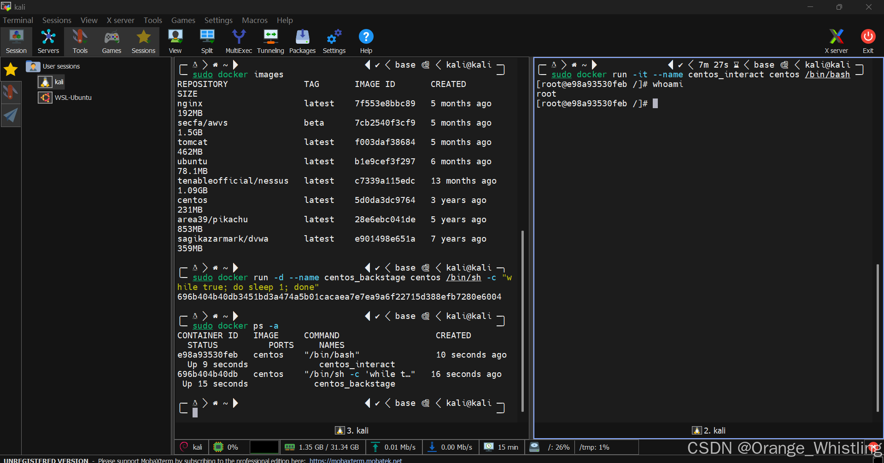The width and height of the screenshot is (884, 463).
Task: Switch to the '3. kali' terminal tab
Action: coord(352,430)
